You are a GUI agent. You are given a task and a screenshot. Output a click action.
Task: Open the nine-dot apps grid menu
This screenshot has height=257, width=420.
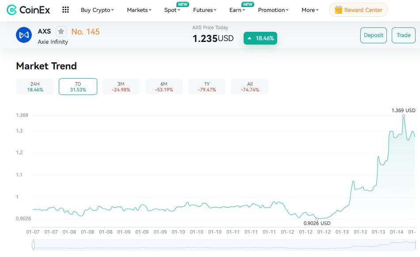(65, 10)
